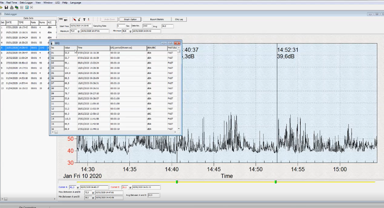Click the left green cursor A slider handle

(x=177, y=182)
